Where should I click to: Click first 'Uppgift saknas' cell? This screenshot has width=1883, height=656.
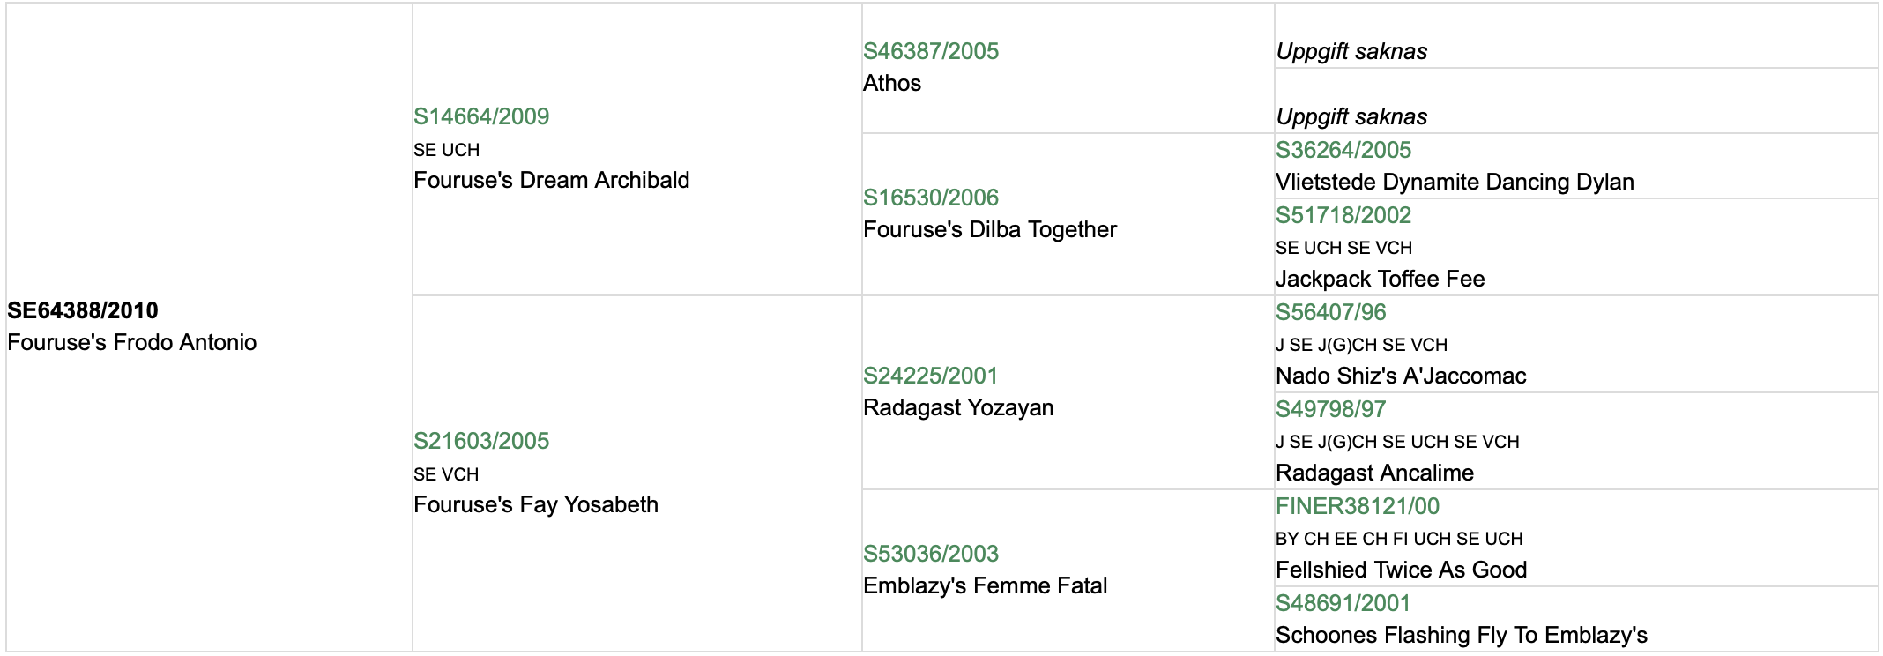1352,51
